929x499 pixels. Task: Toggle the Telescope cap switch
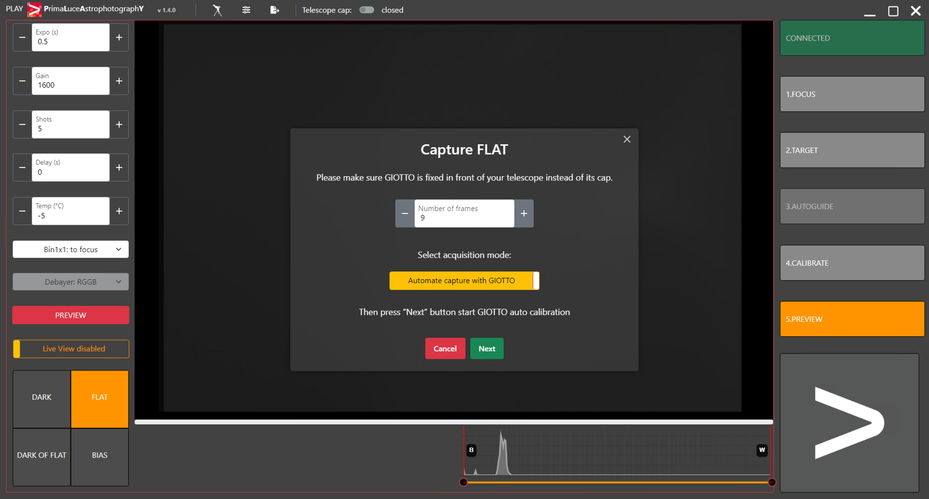[367, 10]
